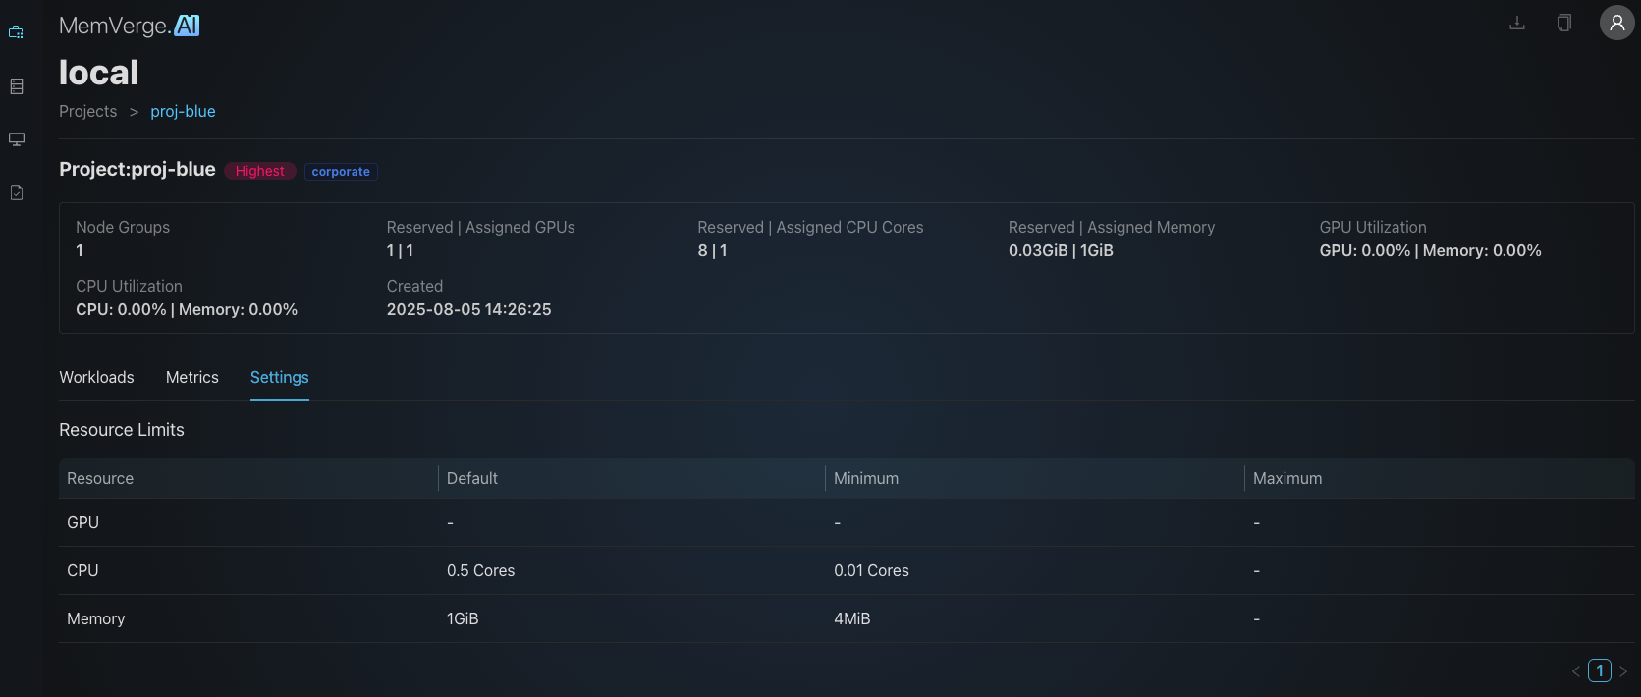The height and width of the screenshot is (697, 1641).
Task: Open the projects briefcase icon in sidebar
Action: tap(17, 32)
